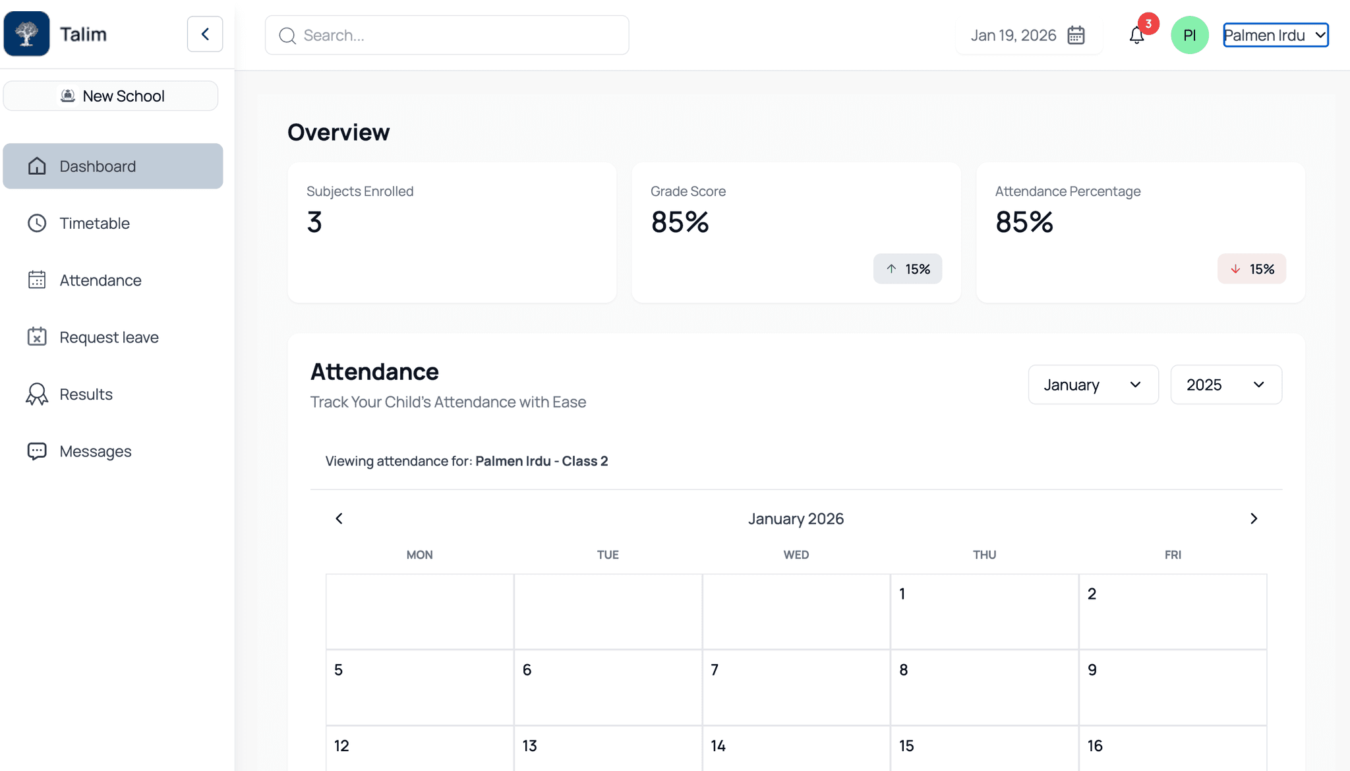This screenshot has width=1350, height=771.
Task: Open the 2025 year dropdown
Action: coord(1225,385)
